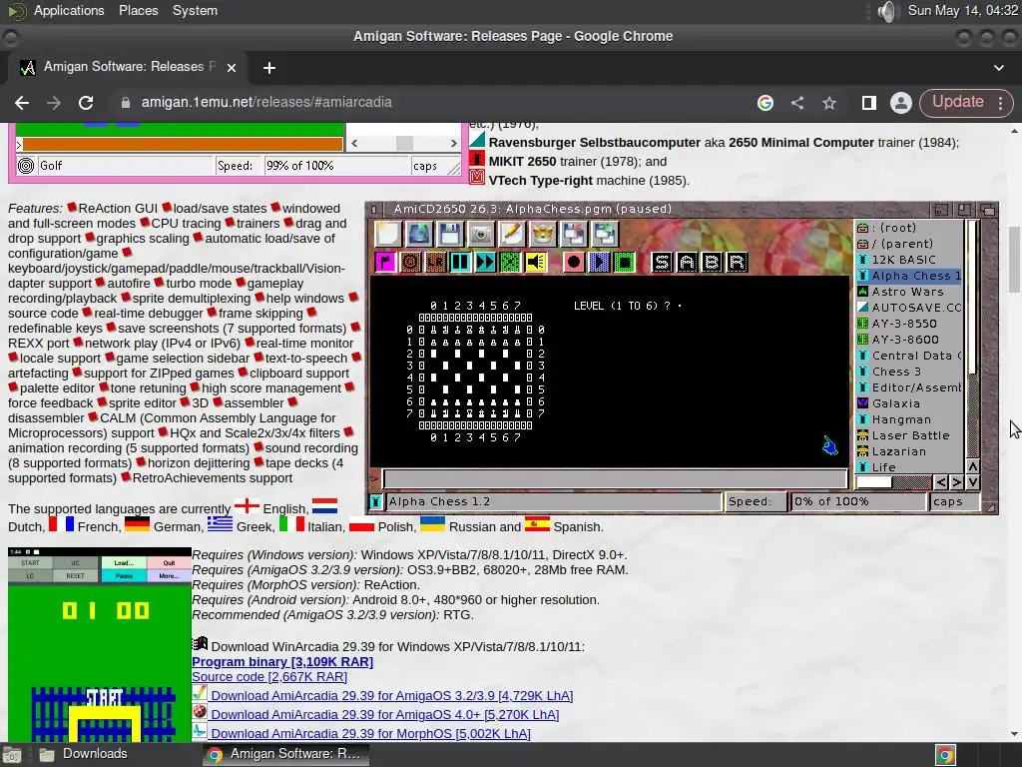Select 'Laser Battle' in the game sidebar
This screenshot has width=1022, height=767.
[909, 435]
